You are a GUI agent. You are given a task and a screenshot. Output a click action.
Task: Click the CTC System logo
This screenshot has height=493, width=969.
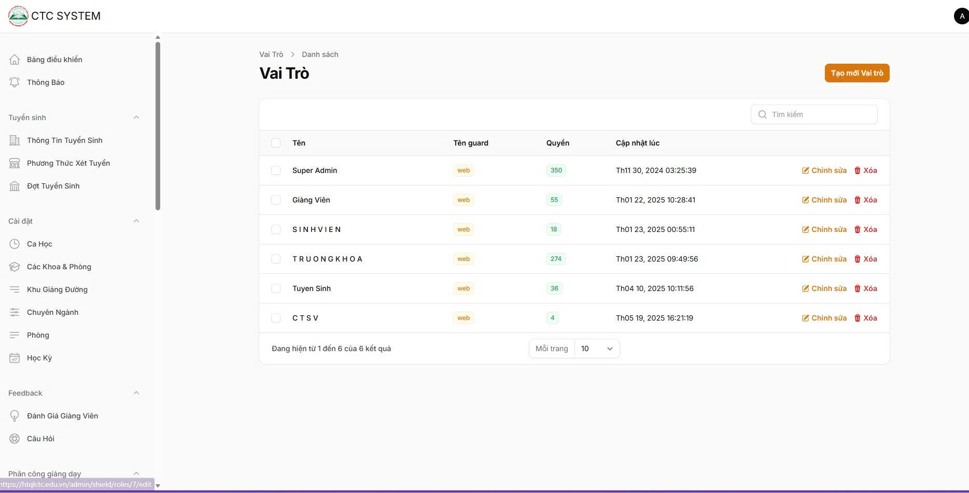(18, 16)
